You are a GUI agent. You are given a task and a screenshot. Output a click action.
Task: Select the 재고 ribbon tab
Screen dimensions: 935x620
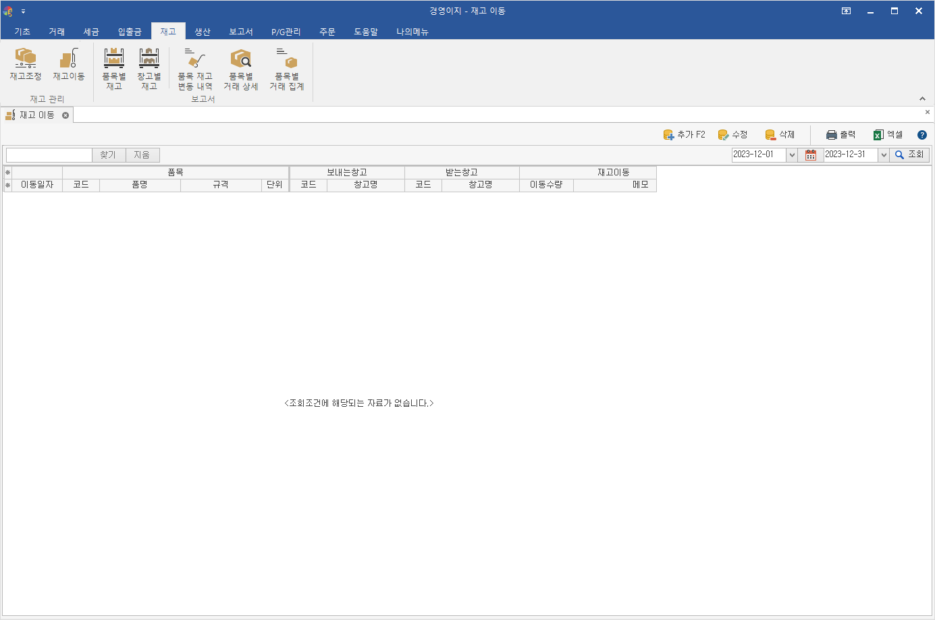(x=168, y=32)
